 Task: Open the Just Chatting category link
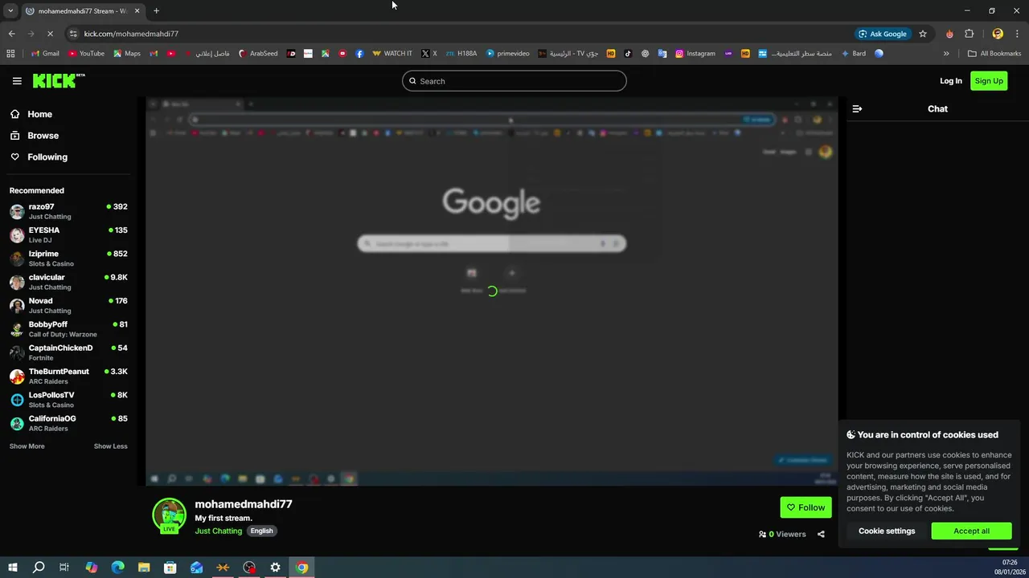click(x=218, y=531)
